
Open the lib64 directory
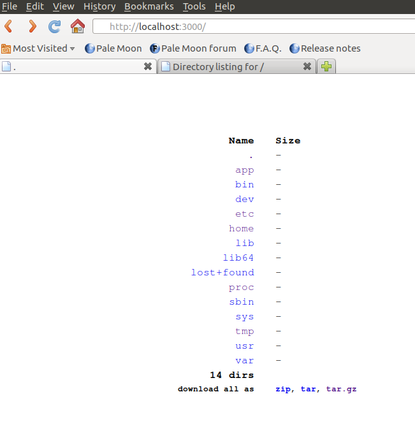point(238,258)
